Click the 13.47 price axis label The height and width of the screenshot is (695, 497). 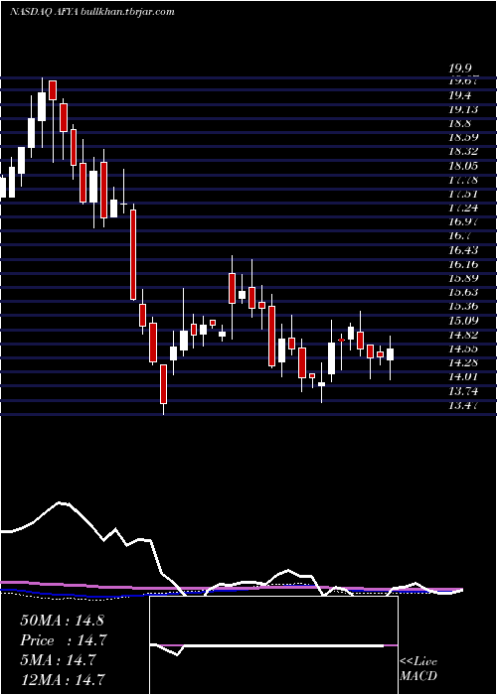pyautogui.click(x=463, y=405)
